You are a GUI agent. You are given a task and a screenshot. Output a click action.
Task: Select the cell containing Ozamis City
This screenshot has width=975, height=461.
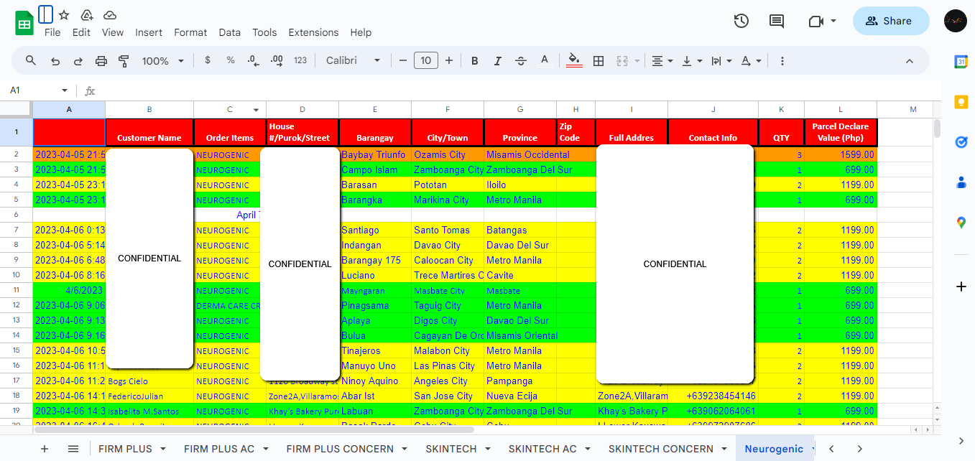(448, 154)
